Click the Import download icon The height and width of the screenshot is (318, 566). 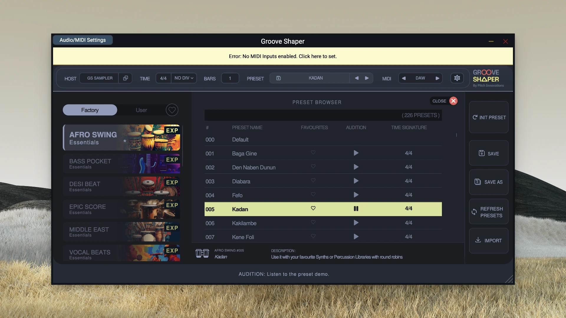click(478, 240)
